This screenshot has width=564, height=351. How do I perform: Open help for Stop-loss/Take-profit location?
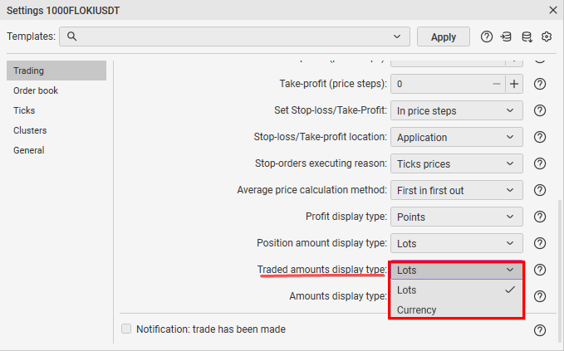click(x=540, y=137)
